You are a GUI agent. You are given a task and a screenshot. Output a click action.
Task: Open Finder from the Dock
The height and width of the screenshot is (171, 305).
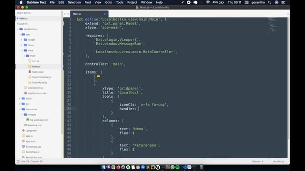tap(103, 167)
